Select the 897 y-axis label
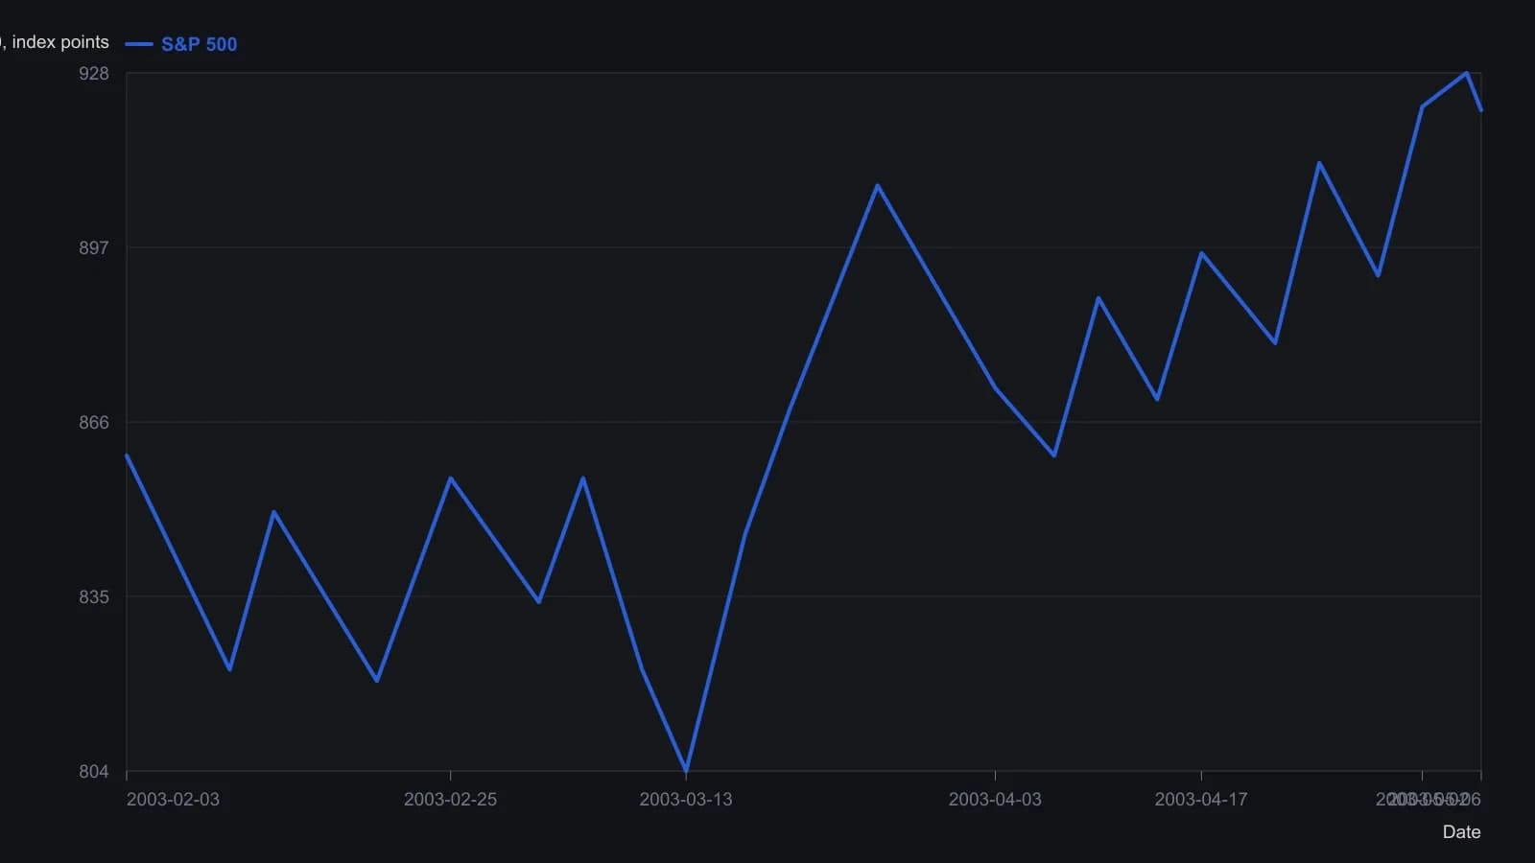Viewport: 1535px width, 863px height. (x=94, y=248)
